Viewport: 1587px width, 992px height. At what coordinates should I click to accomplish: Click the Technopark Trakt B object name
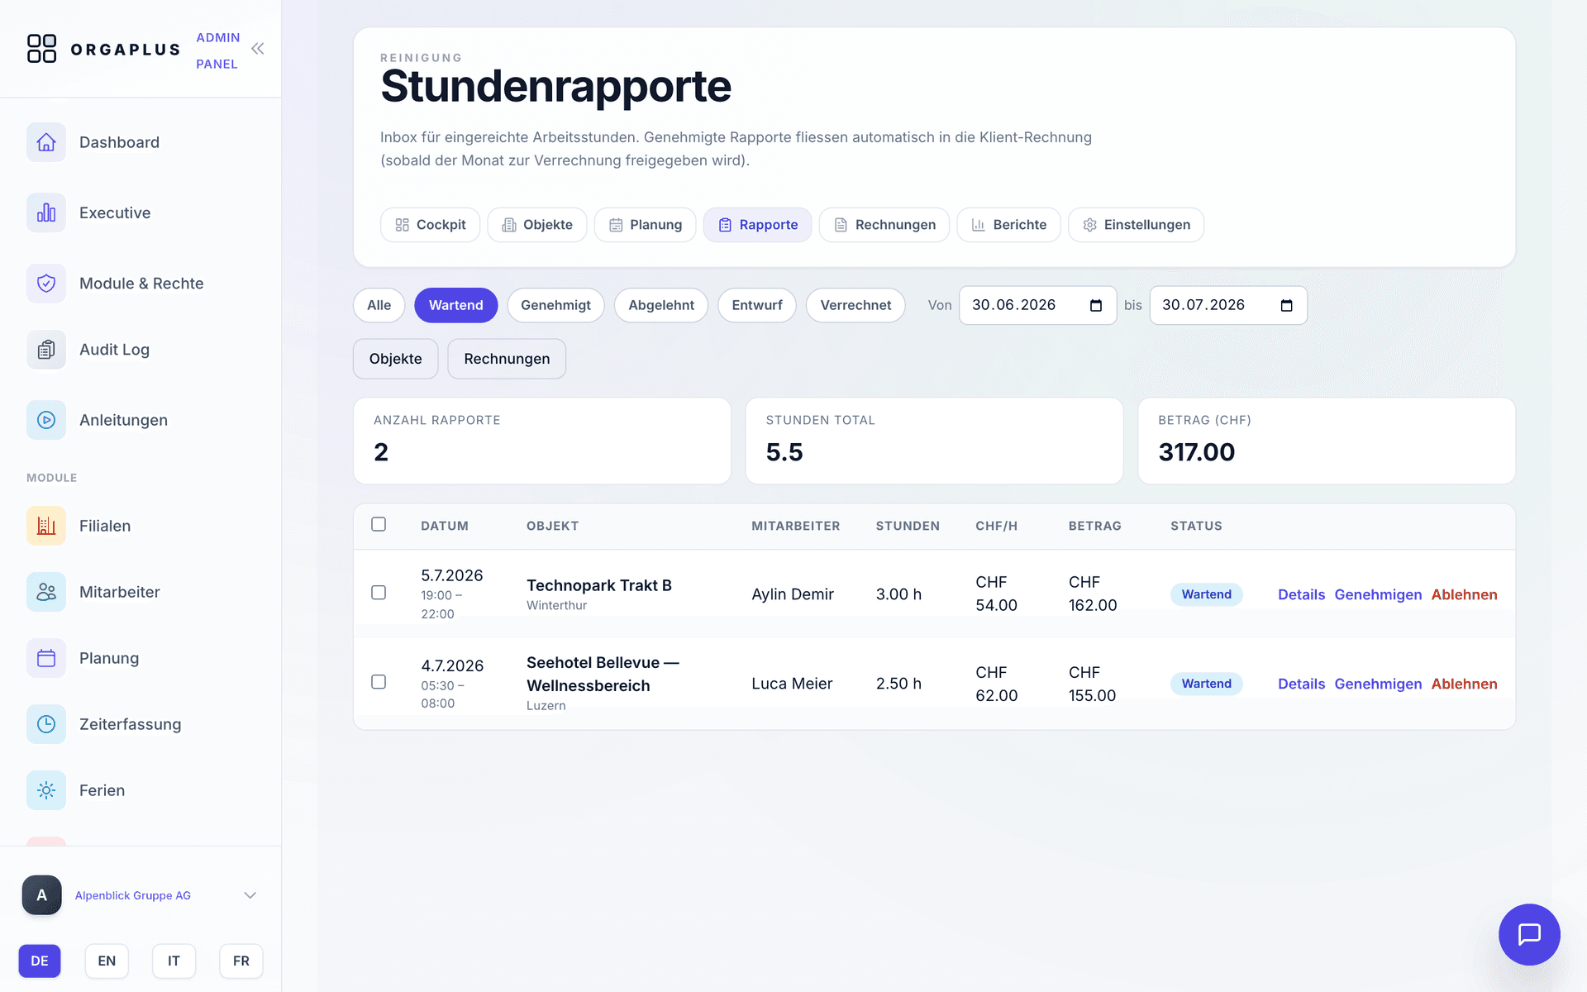click(599, 585)
